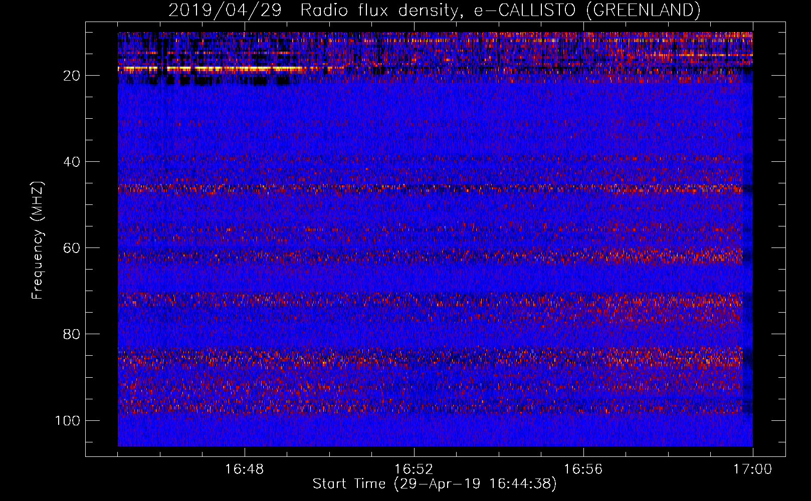
Task: Click the date '2019/04/29' in the title
Action: tap(225, 10)
